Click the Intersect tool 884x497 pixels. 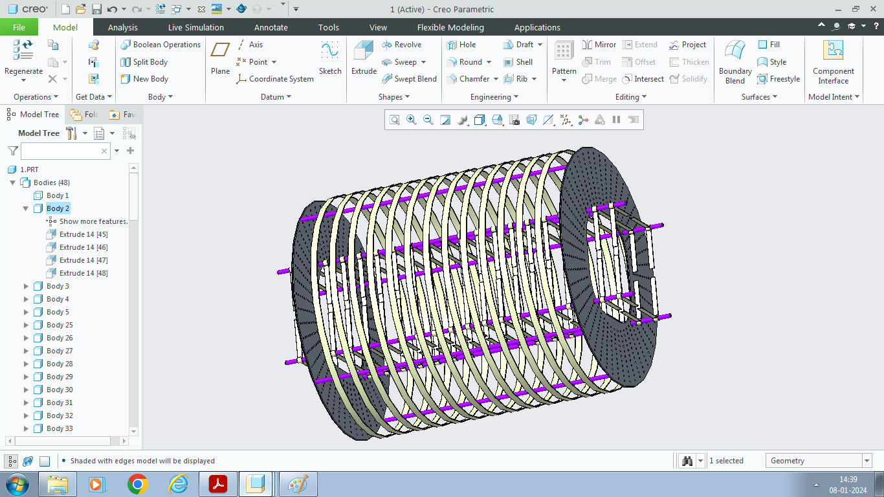pyautogui.click(x=643, y=79)
